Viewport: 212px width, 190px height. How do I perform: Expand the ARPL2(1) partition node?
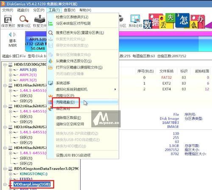coord(10,75)
